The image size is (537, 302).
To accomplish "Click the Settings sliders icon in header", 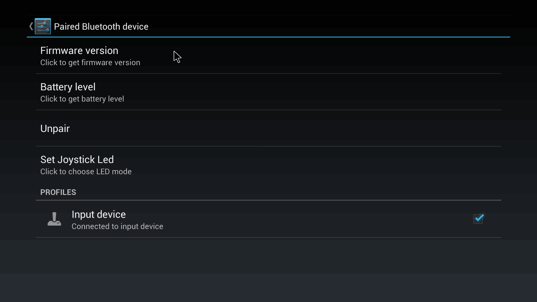I will pos(43,26).
